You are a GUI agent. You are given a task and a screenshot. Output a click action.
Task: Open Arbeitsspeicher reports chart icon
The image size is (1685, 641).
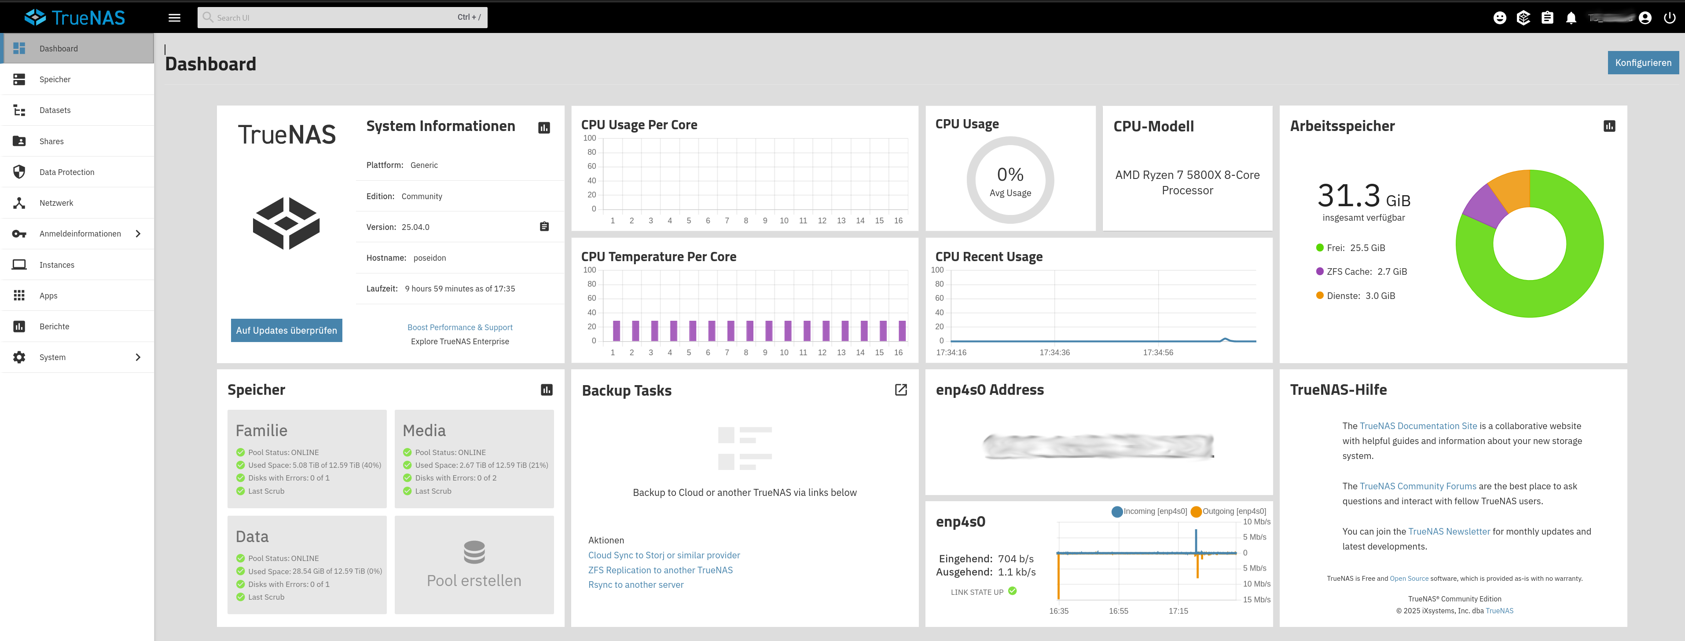point(1609,126)
